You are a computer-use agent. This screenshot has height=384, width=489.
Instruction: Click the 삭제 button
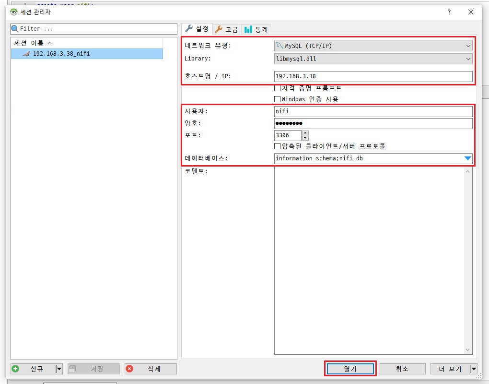tap(151, 369)
